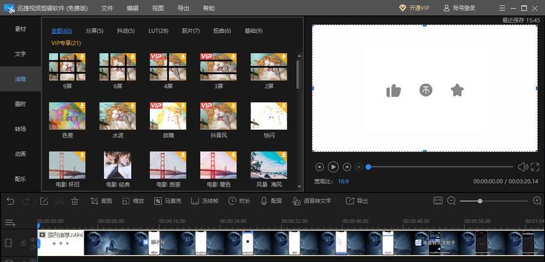The height and width of the screenshot is (262, 545).
Task: Open the clip edit pencil tool
Action: [44, 201]
